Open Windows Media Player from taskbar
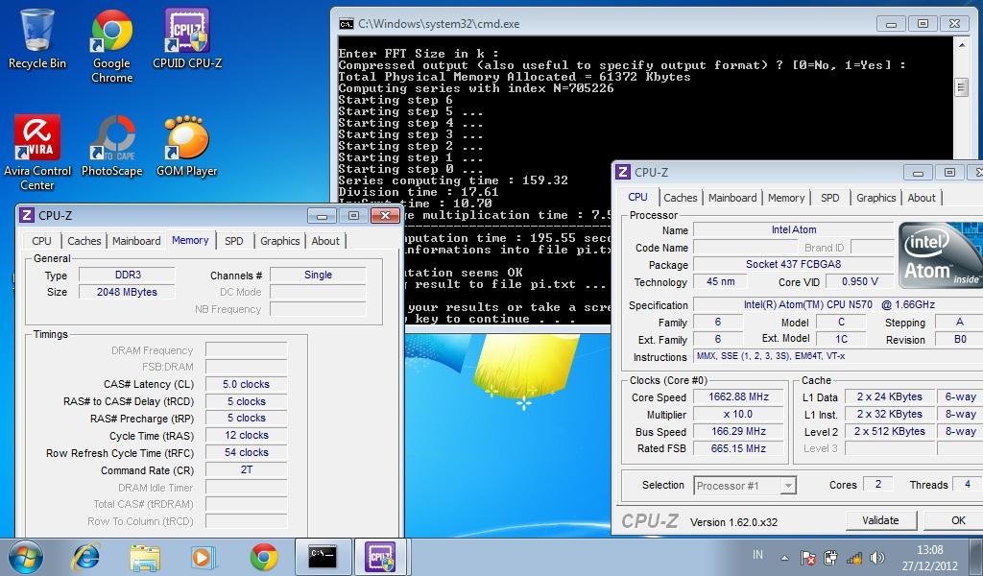983x576 pixels. coord(202,557)
